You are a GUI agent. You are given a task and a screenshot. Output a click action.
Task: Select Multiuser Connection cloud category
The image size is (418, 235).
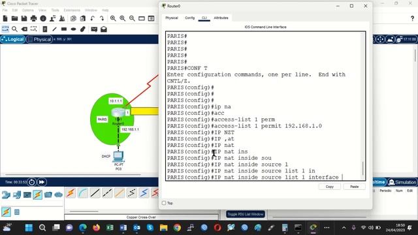pyautogui.click(x=58, y=195)
